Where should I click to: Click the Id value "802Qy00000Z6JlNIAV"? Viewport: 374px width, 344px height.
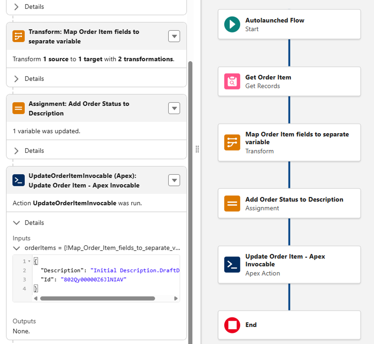coord(93,279)
